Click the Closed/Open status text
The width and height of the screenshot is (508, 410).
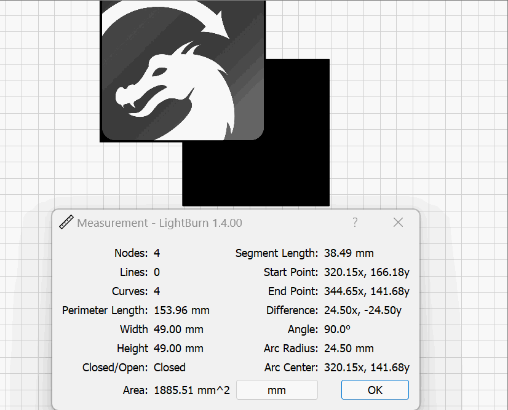pyautogui.click(x=170, y=367)
